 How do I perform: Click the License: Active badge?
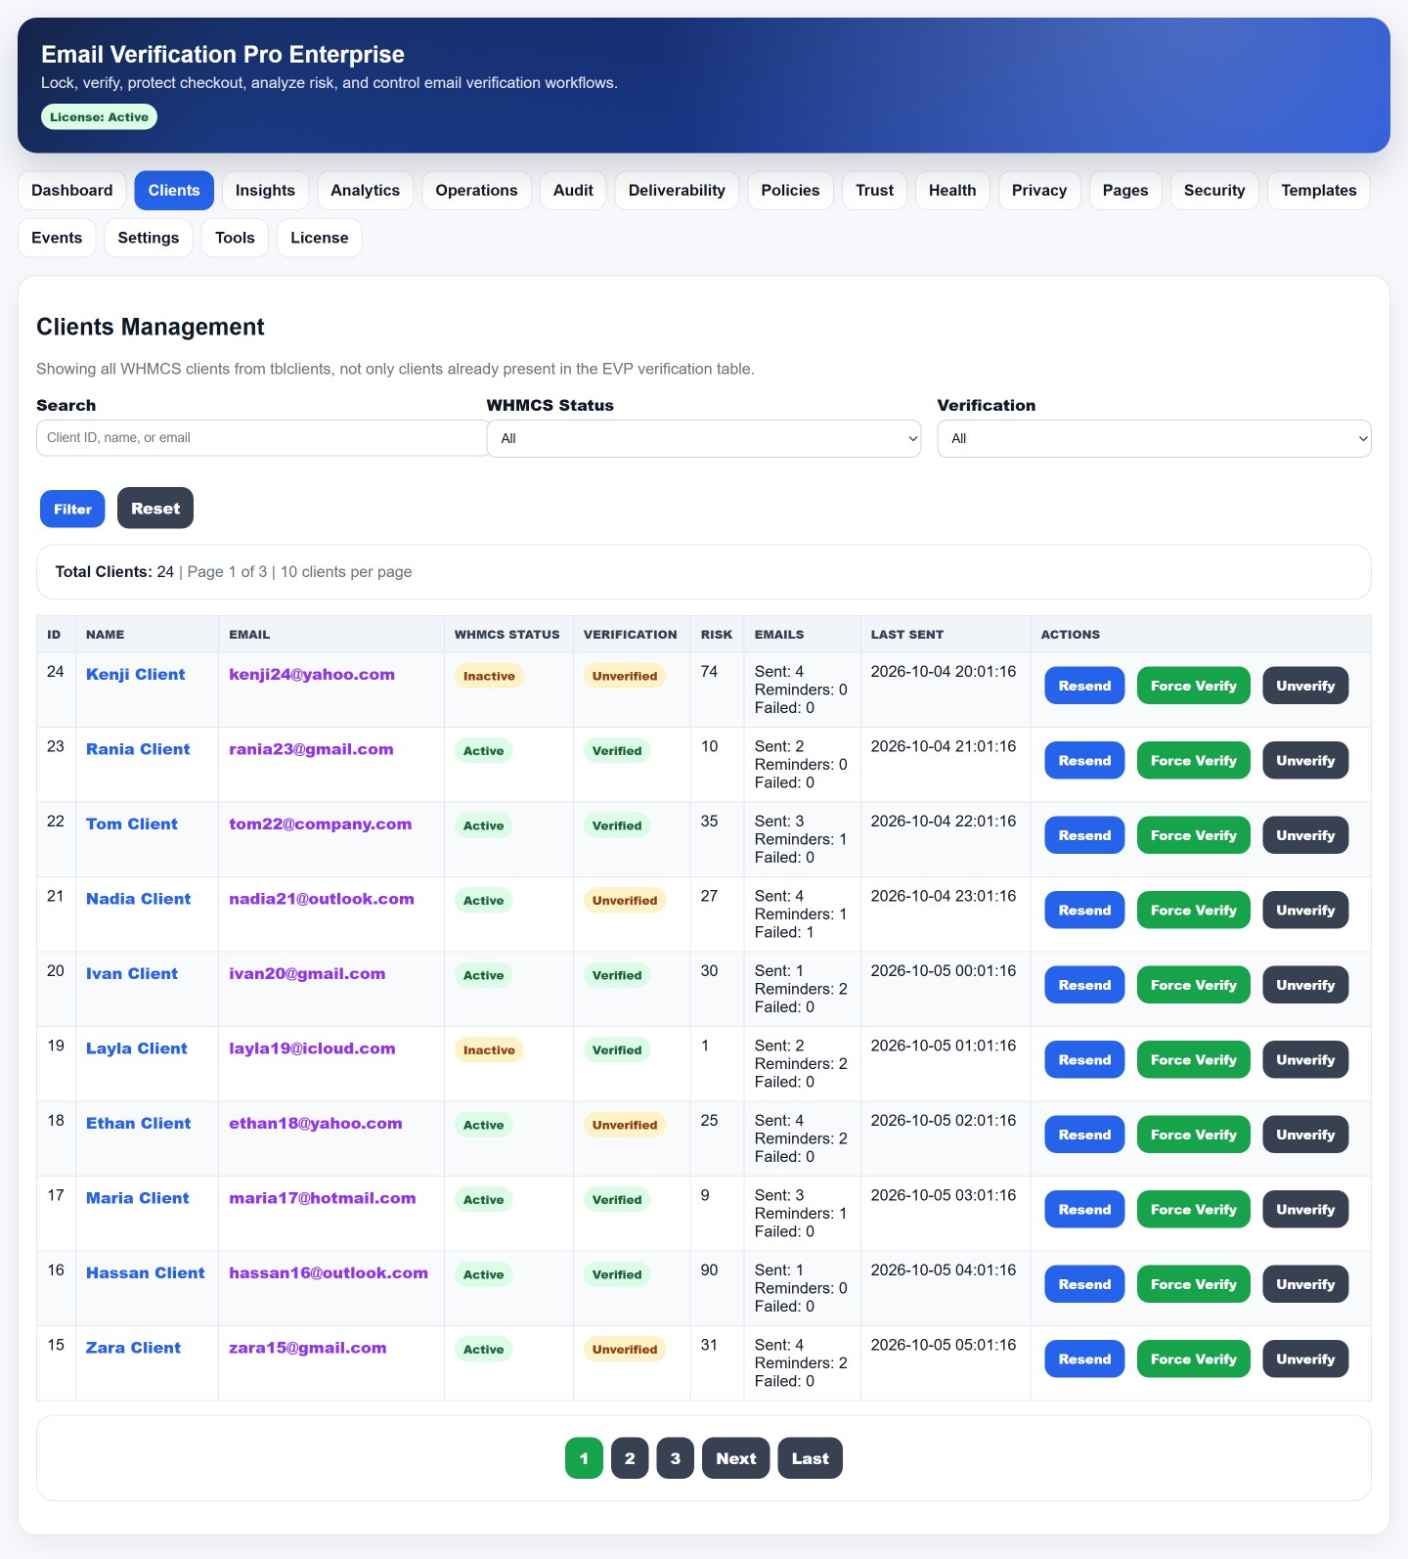coord(99,116)
